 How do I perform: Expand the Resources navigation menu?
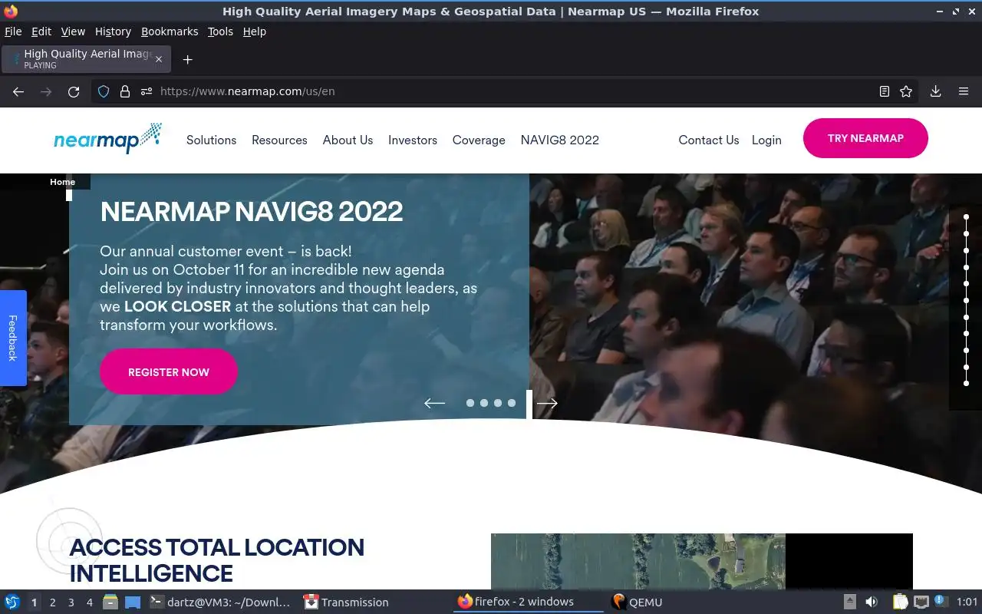click(279, 140)
